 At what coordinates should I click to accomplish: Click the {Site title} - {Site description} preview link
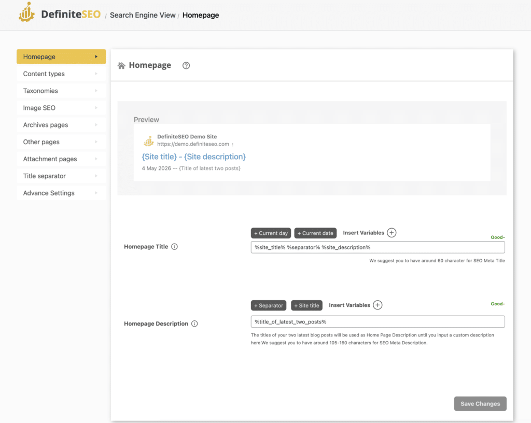tap(194, 157)
